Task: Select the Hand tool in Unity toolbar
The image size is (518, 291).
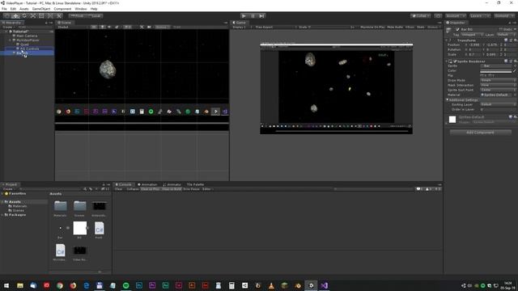Action: 7,16
